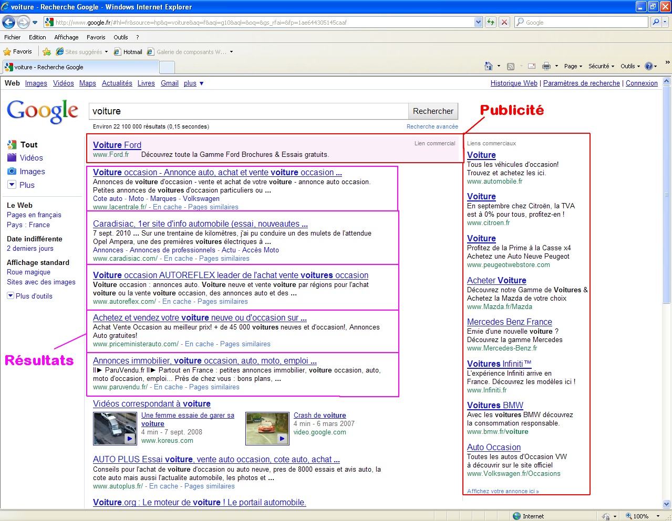Open Gmail in top navigation
Screen dimensions: 672x521
170,83
